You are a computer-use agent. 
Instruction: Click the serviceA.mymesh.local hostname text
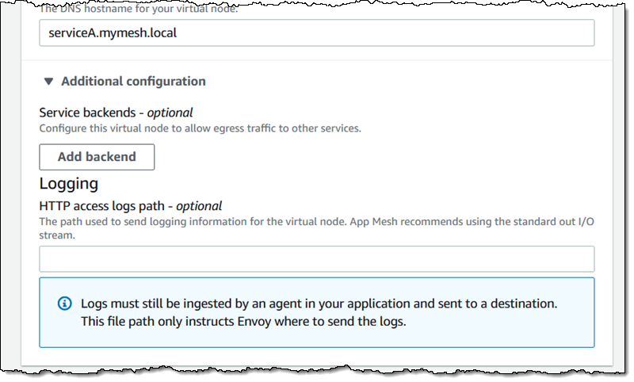99,34
